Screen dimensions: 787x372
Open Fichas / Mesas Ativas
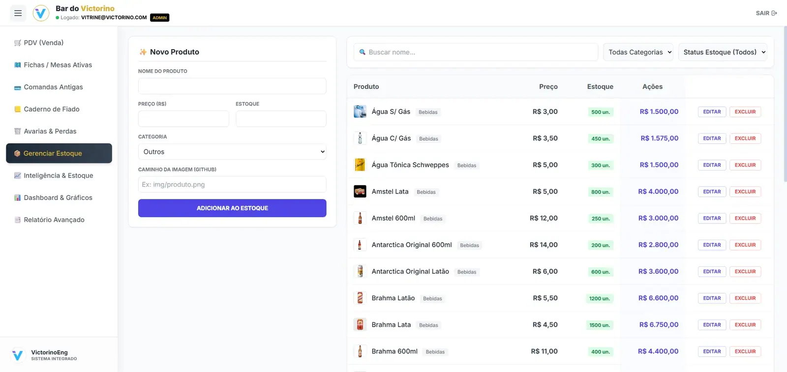click(x=59, y=65)
